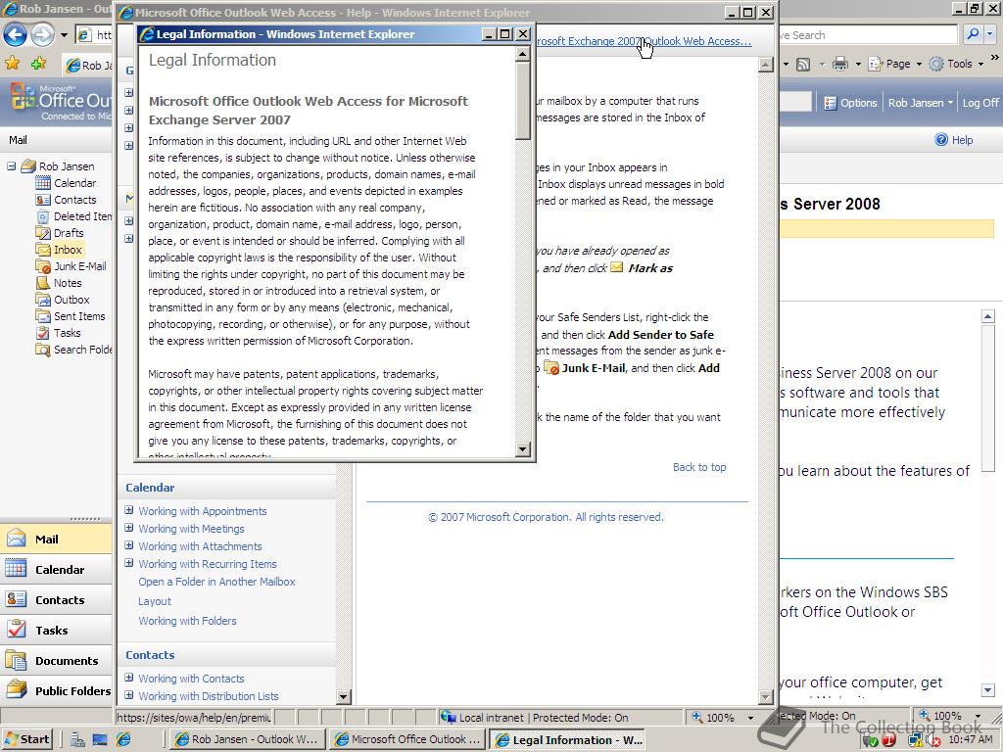Screen dimensions: 1003x752
Task: Expand Working with Appointments help topic
Action: click(x=128, y=510)
